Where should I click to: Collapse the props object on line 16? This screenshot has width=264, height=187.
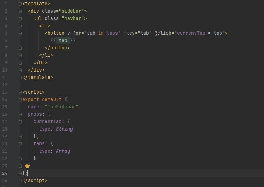(20, 114)
